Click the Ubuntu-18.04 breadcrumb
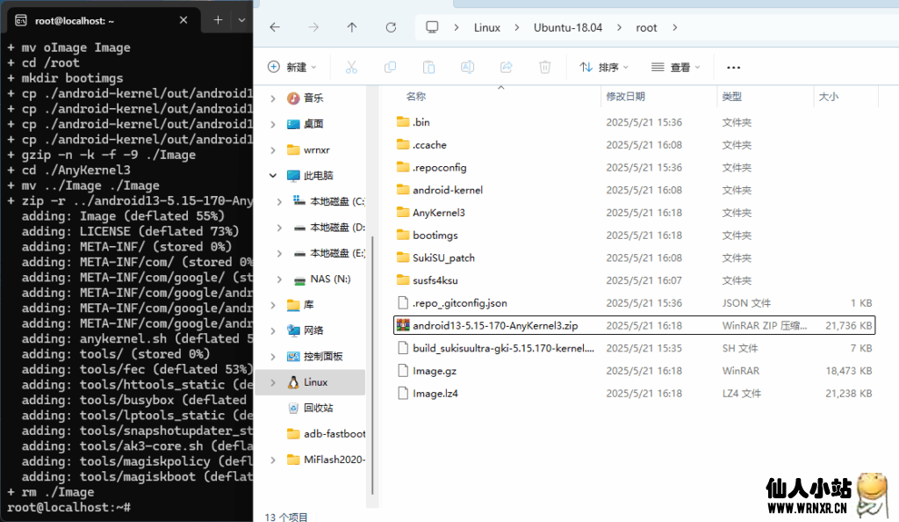 pyautogui.click(x=568, y=27)
